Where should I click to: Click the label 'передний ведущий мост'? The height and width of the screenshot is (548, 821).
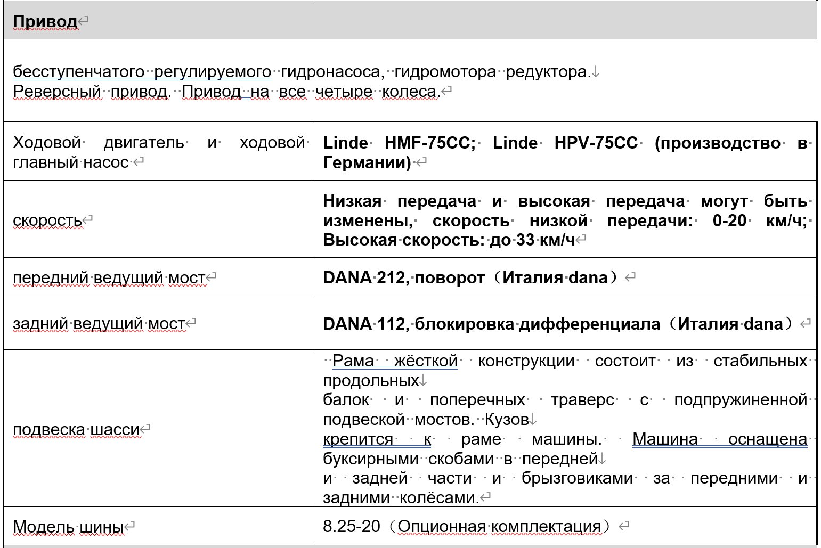[109, 277]
